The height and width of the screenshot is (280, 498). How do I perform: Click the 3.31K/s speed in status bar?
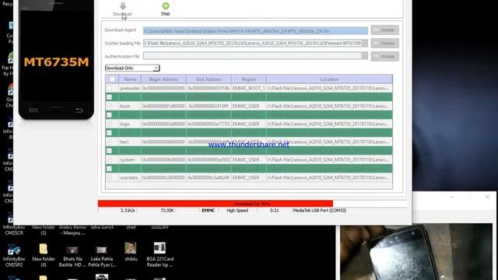click(128, 210)
